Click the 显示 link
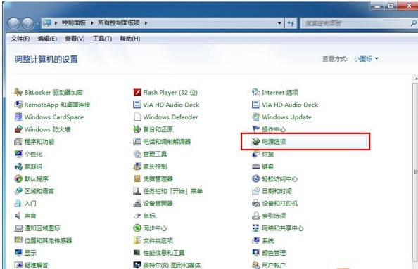This screenshot has width=418, height=269. coord(30,253)
